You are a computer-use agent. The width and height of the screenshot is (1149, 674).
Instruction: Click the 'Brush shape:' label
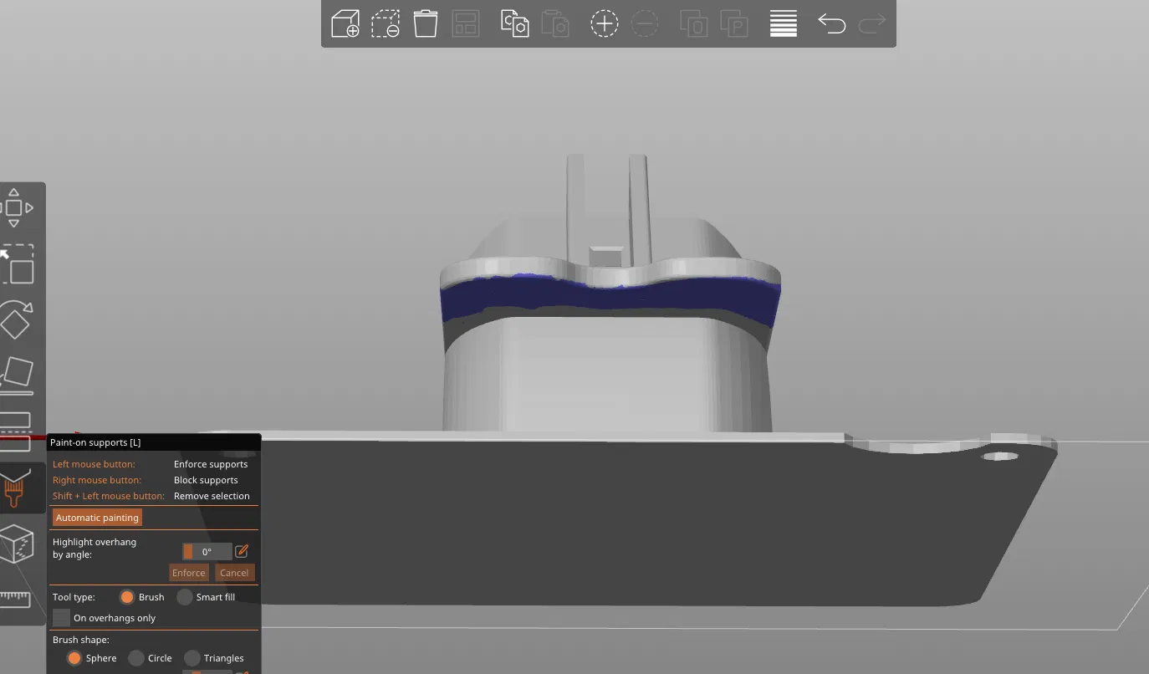pos(81,640)
